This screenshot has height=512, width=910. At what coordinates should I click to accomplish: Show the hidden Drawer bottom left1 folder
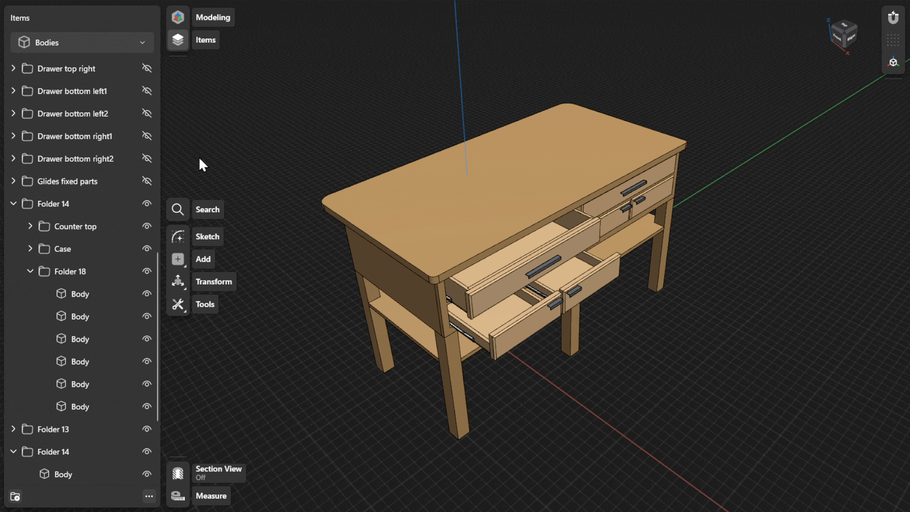(147, 91)
